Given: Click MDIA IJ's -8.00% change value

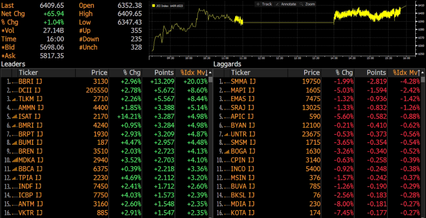Looking at the screenshot, I should point(344,204).
